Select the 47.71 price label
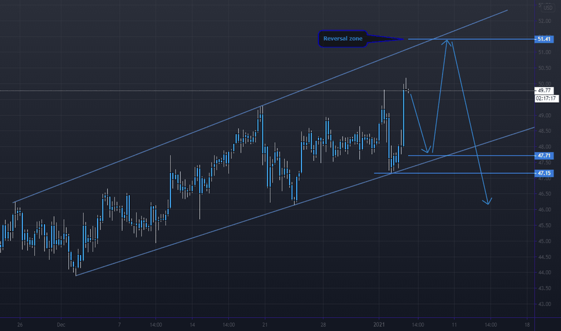This screenshot has width=561, height=331. coord(544,156)
